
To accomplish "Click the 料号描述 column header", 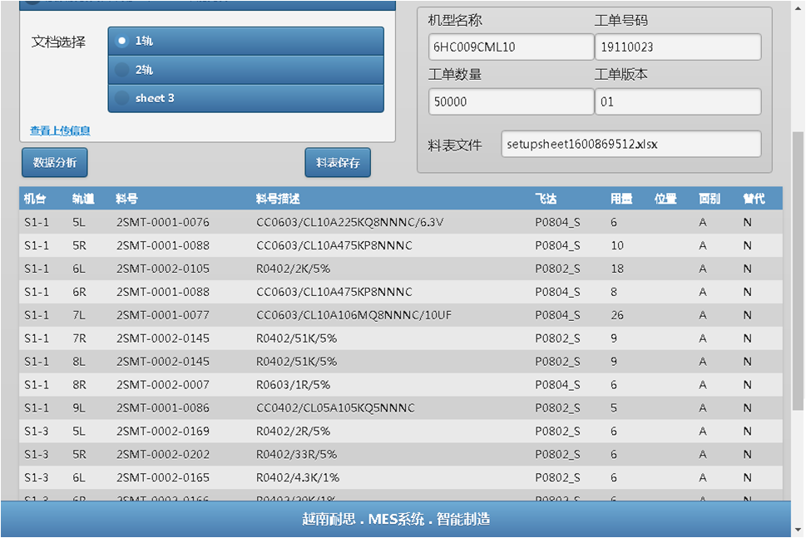I will [278, 199].
